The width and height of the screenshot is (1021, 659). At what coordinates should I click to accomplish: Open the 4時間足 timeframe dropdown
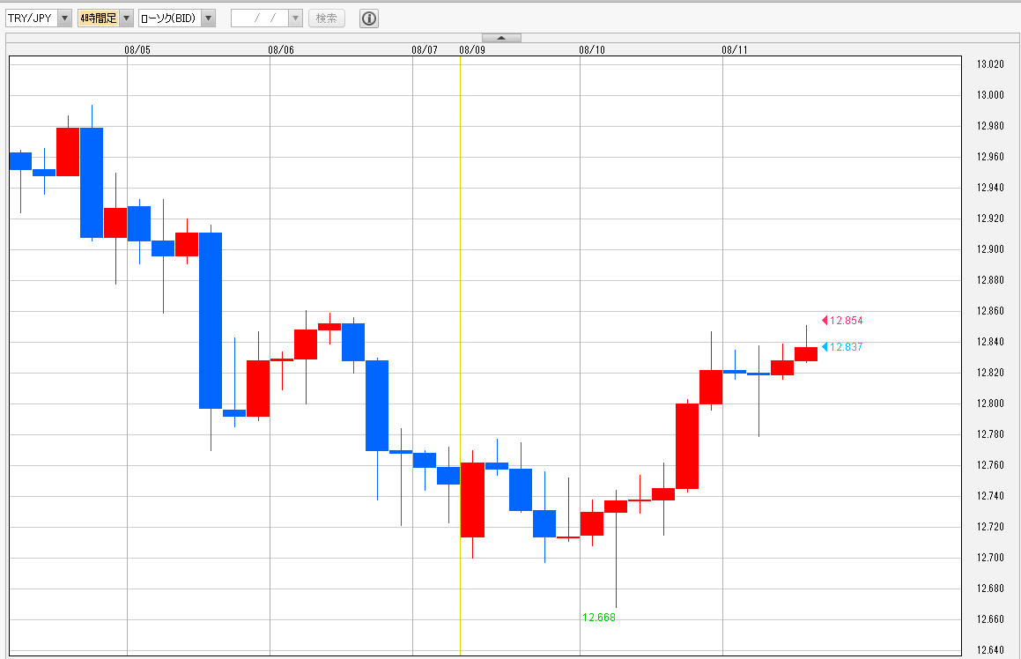point(106,19)
